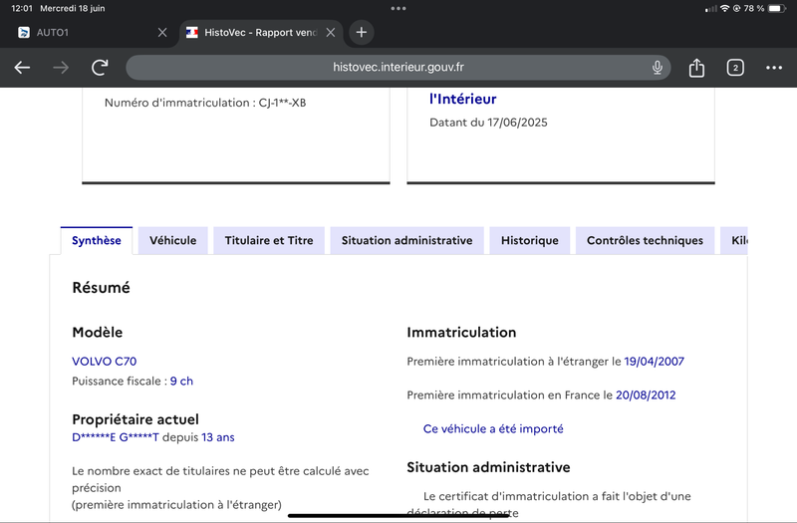Viewport: 797px width, 523px height.
Task: Open the share sheet icon
Action: pos(696,67)
